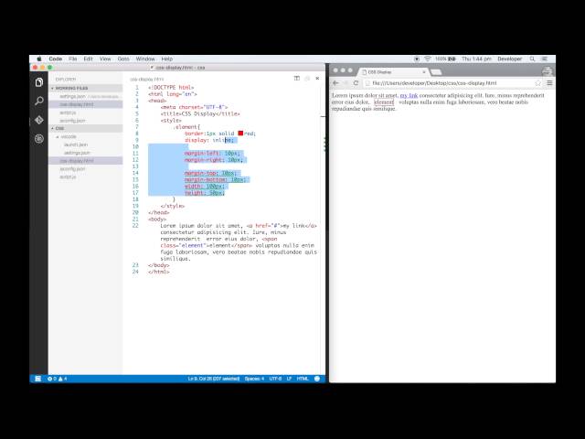Open the Help menu
Screen dimensions: 585x439
pyautogui.click(x=166, y=59)
